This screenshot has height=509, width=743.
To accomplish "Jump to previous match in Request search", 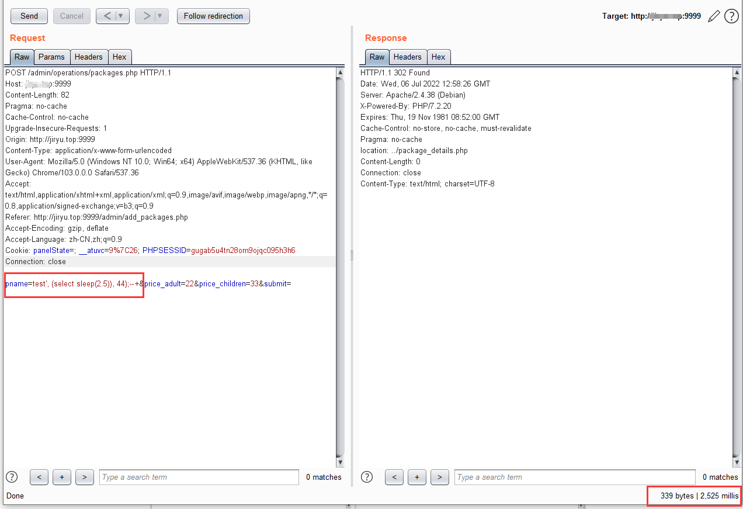I will click(39, 477).
